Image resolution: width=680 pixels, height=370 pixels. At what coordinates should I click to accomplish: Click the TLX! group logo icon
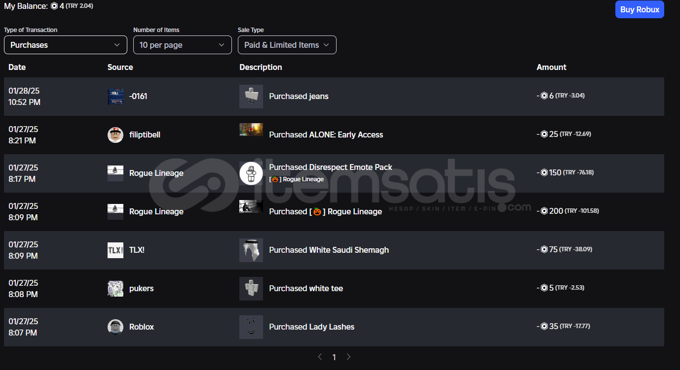click(x=115, y=250)
